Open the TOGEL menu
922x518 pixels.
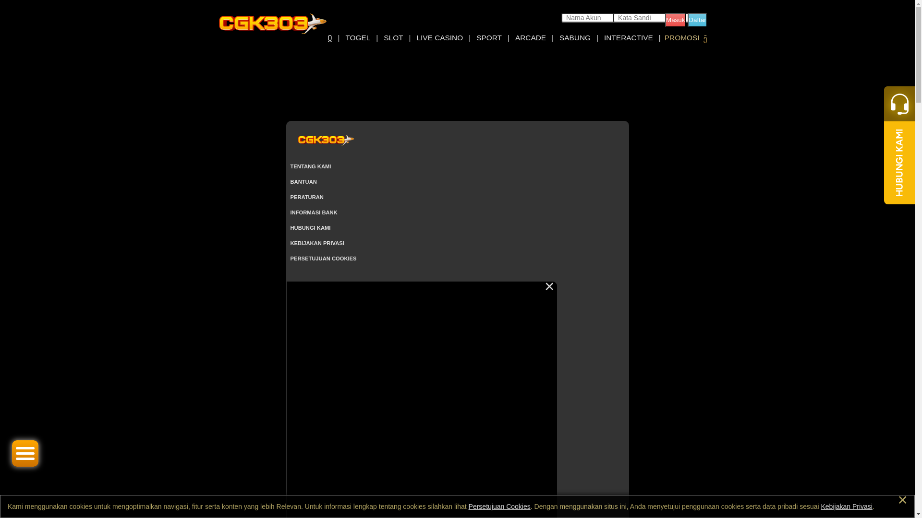[x=358, y=38]
